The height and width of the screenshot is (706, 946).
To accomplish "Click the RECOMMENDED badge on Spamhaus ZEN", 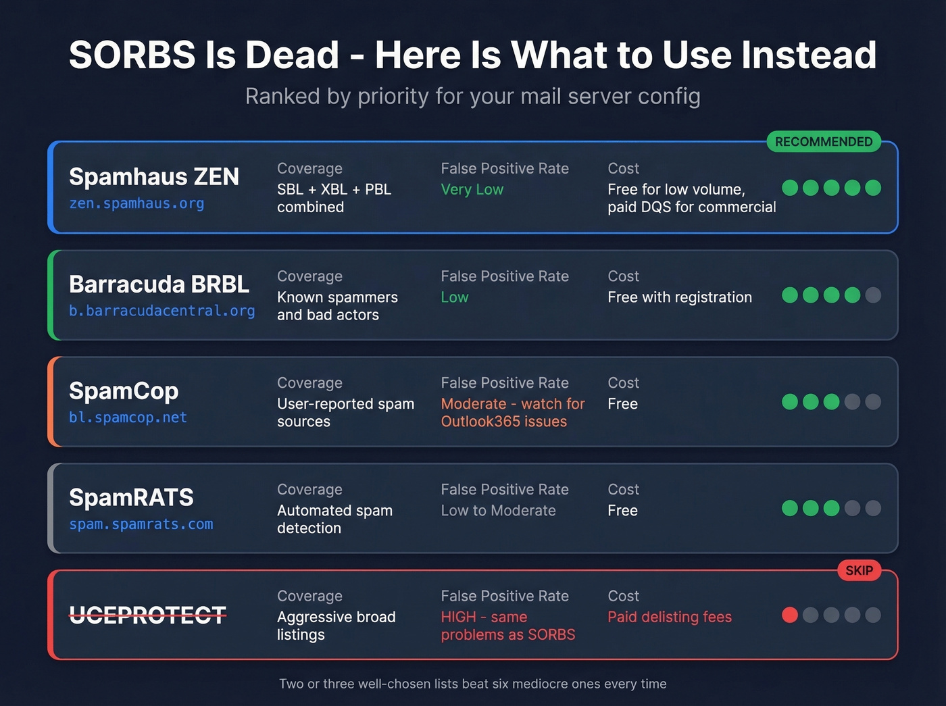I will coord(823,142).
